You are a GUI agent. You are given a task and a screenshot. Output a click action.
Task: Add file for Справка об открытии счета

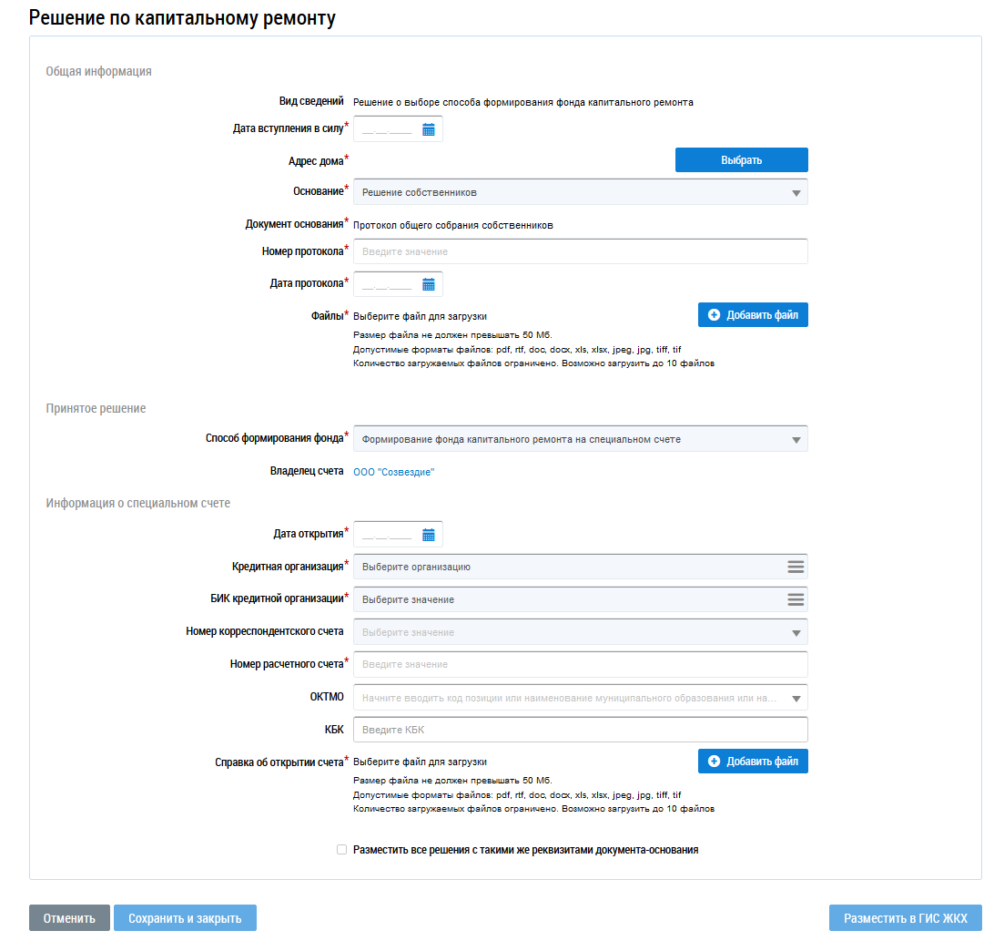pyautogui.click(x=753, y=761)
